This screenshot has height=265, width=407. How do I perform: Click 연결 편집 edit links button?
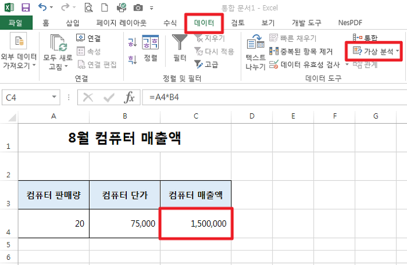click(x=97, y=65)
